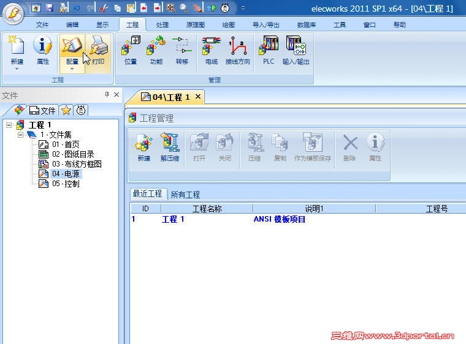The height and width of the screenshot is (344, 466).
Task: Select 05 - 控制 in the tree
Action: 59,184
